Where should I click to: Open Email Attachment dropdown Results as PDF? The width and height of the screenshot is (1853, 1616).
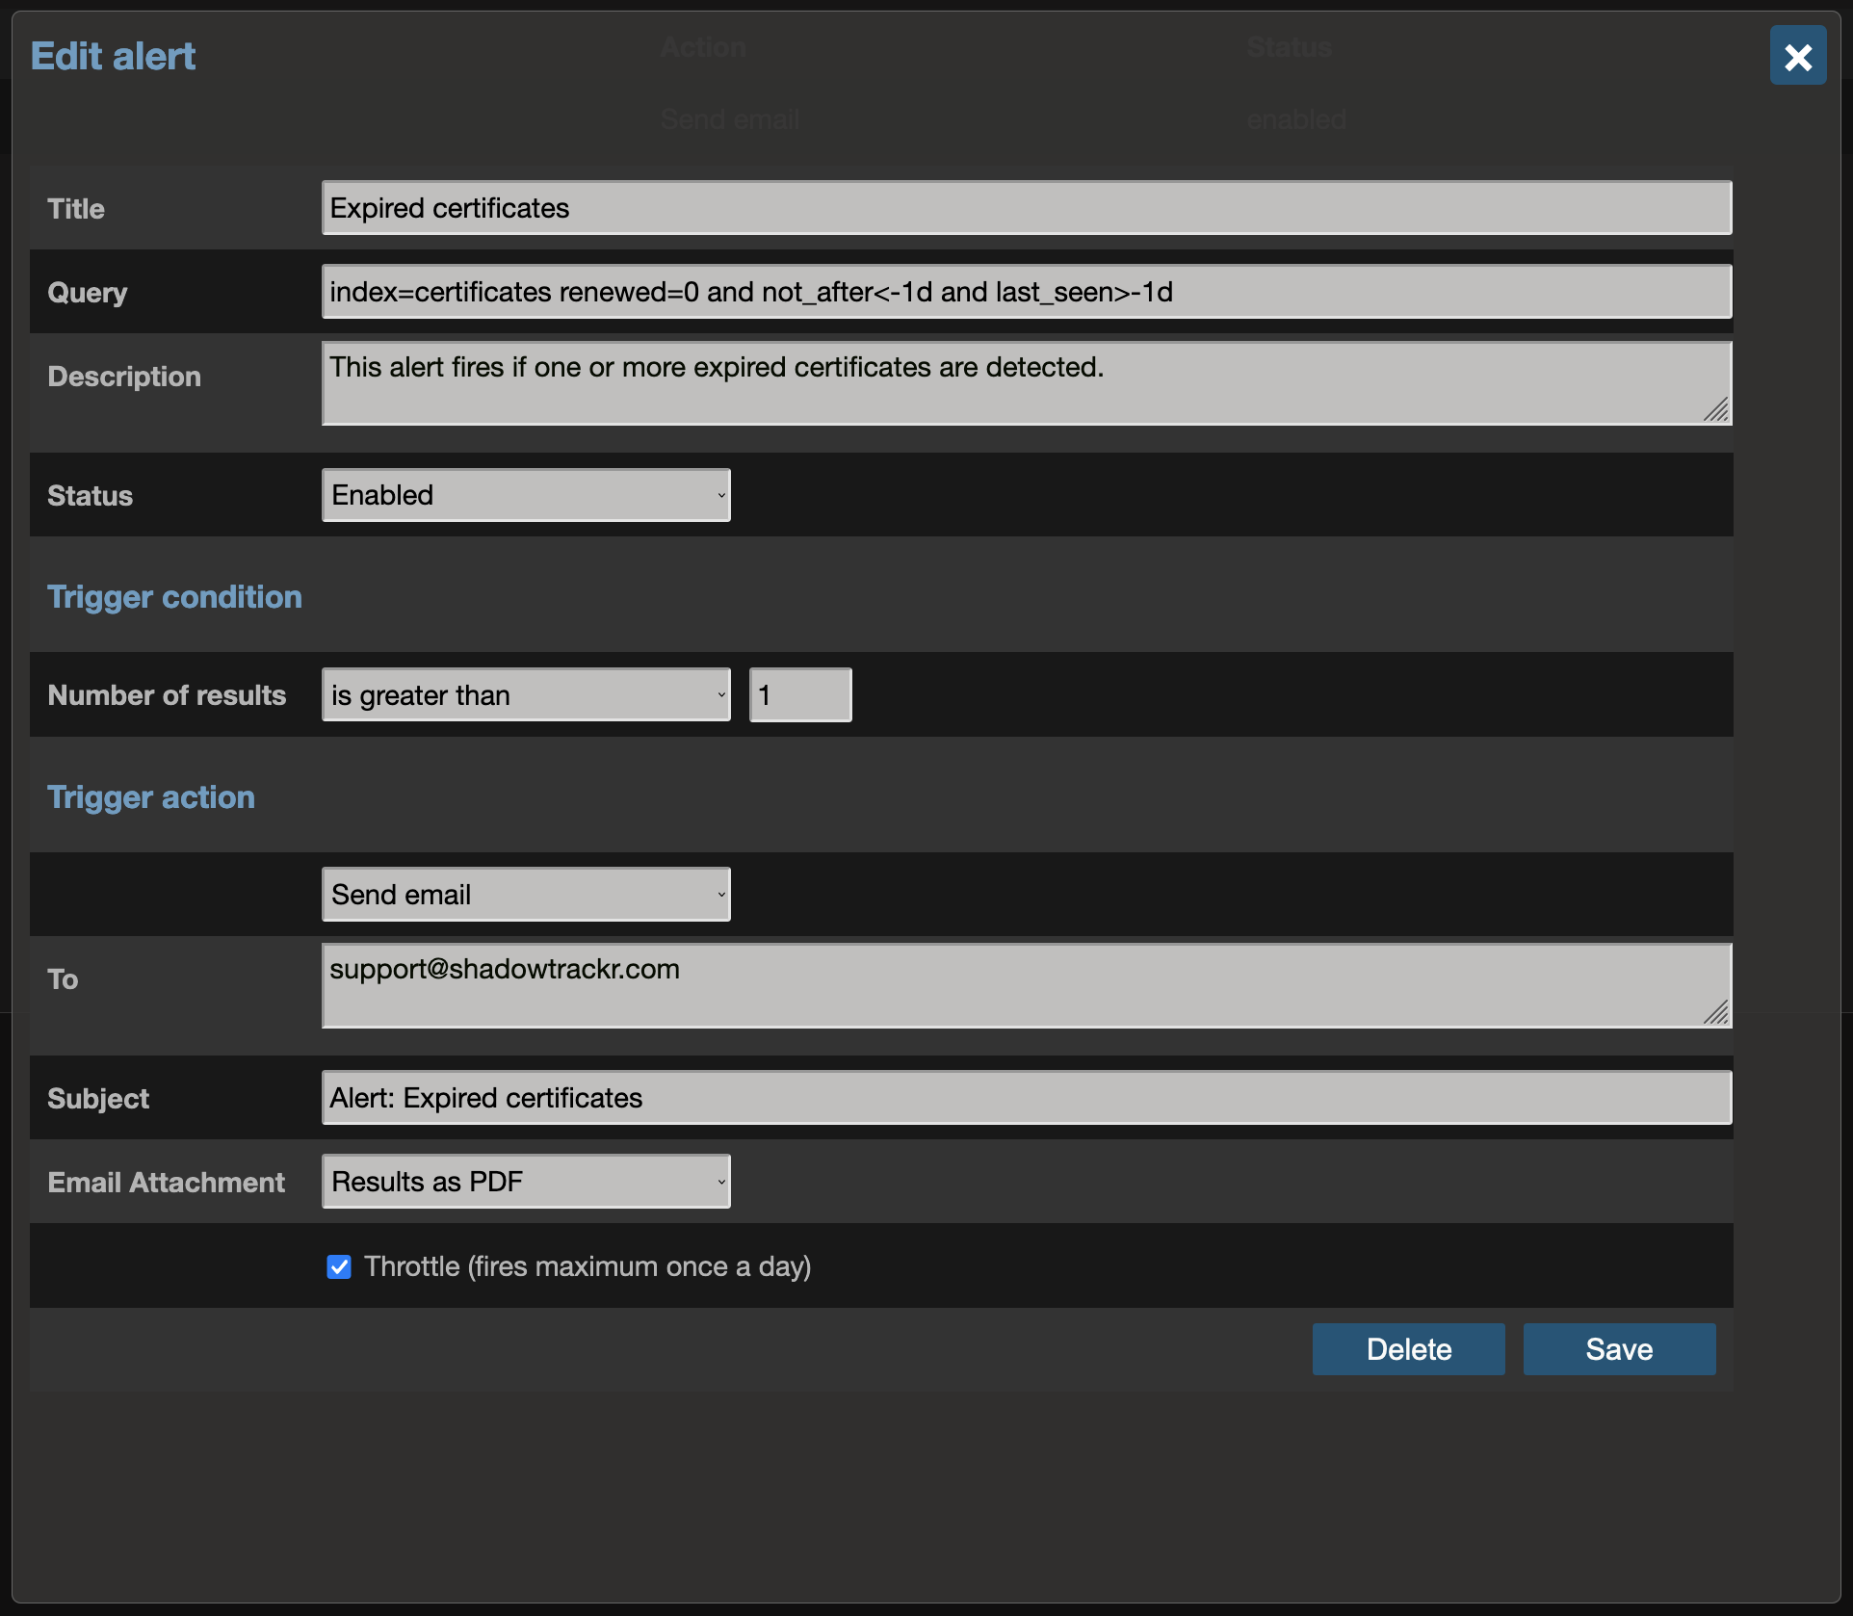526,1182
